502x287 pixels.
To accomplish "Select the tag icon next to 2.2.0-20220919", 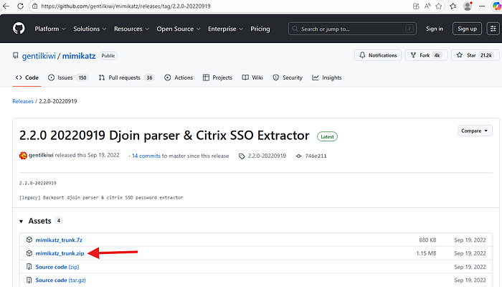I will [x=242, y=156].
